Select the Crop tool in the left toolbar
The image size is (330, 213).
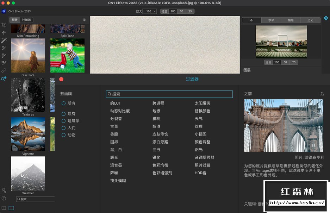point(4,25)
